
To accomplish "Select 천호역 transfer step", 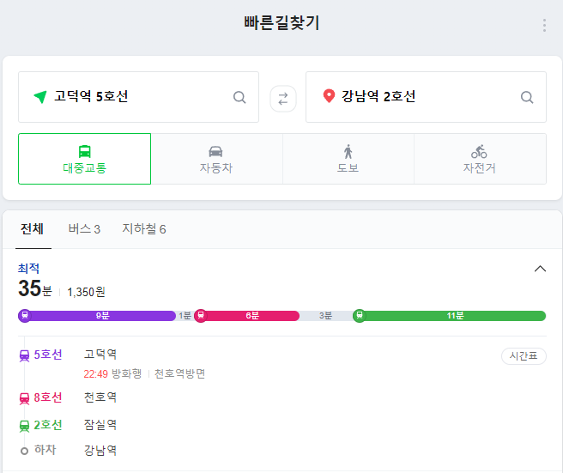I will (x=100, y=397).
